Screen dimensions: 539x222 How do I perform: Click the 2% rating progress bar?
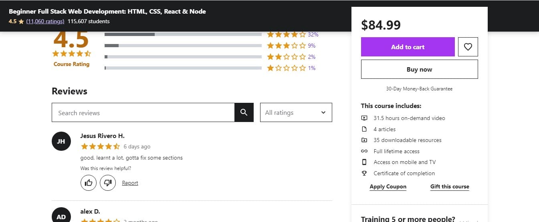[183, 57]
